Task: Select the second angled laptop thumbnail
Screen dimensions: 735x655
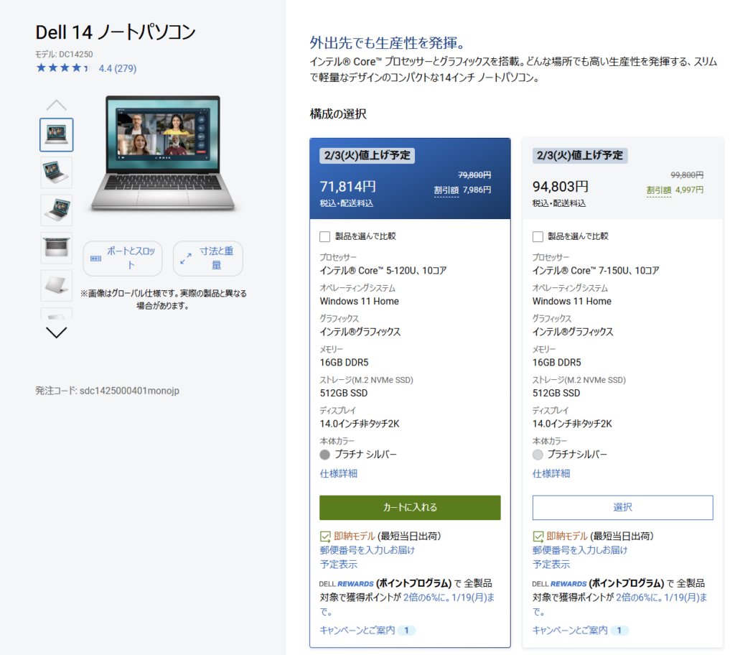Action: (56, 172)
